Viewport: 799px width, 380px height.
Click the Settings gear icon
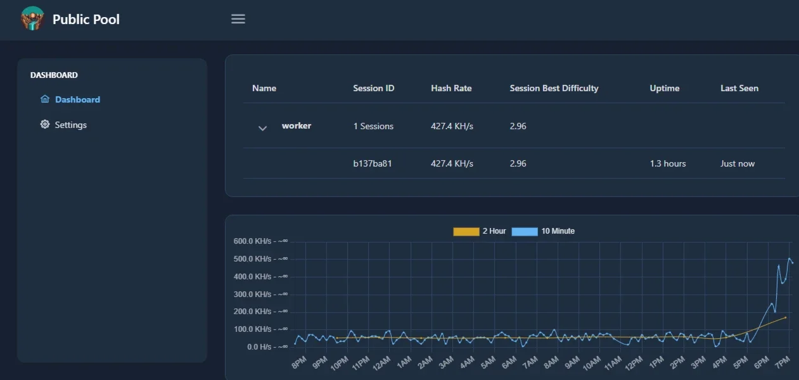click(45, 125)
